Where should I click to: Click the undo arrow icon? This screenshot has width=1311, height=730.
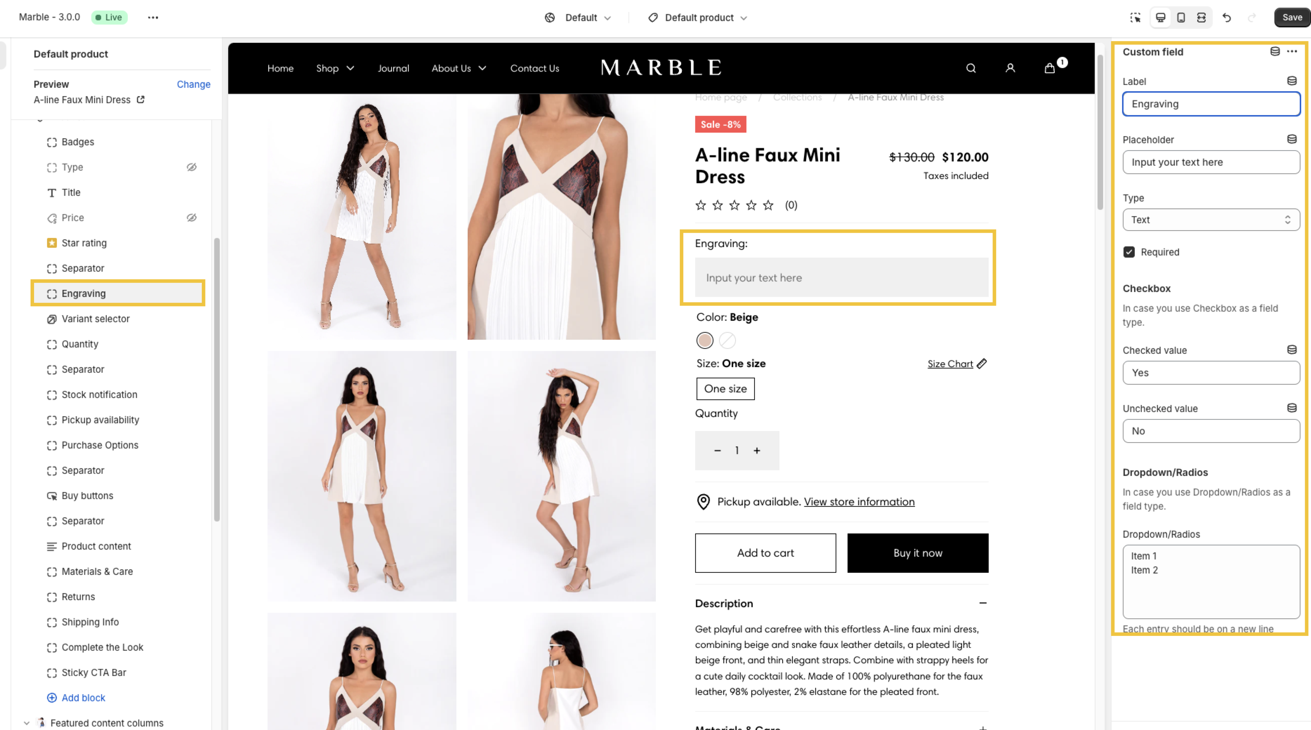coord(1226,18)
